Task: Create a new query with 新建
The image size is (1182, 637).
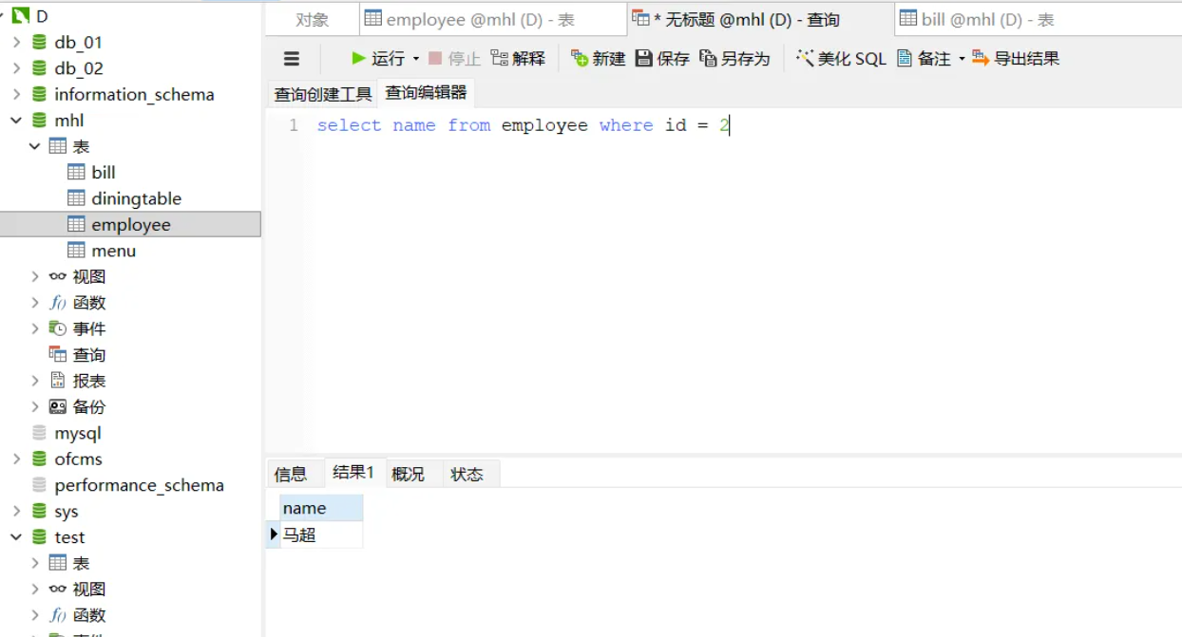Action: (597, 58)
